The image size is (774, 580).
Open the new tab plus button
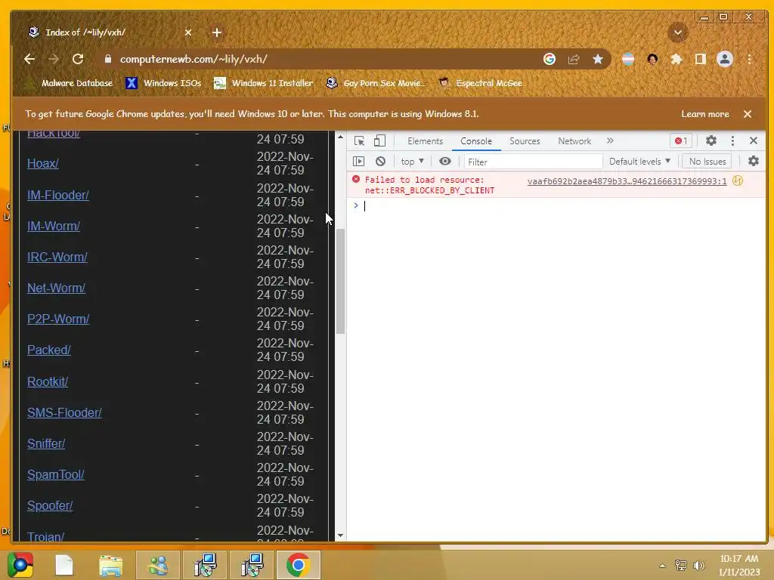click(x=217, y=32)
